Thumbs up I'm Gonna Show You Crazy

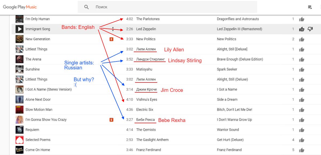coord(302,120)
